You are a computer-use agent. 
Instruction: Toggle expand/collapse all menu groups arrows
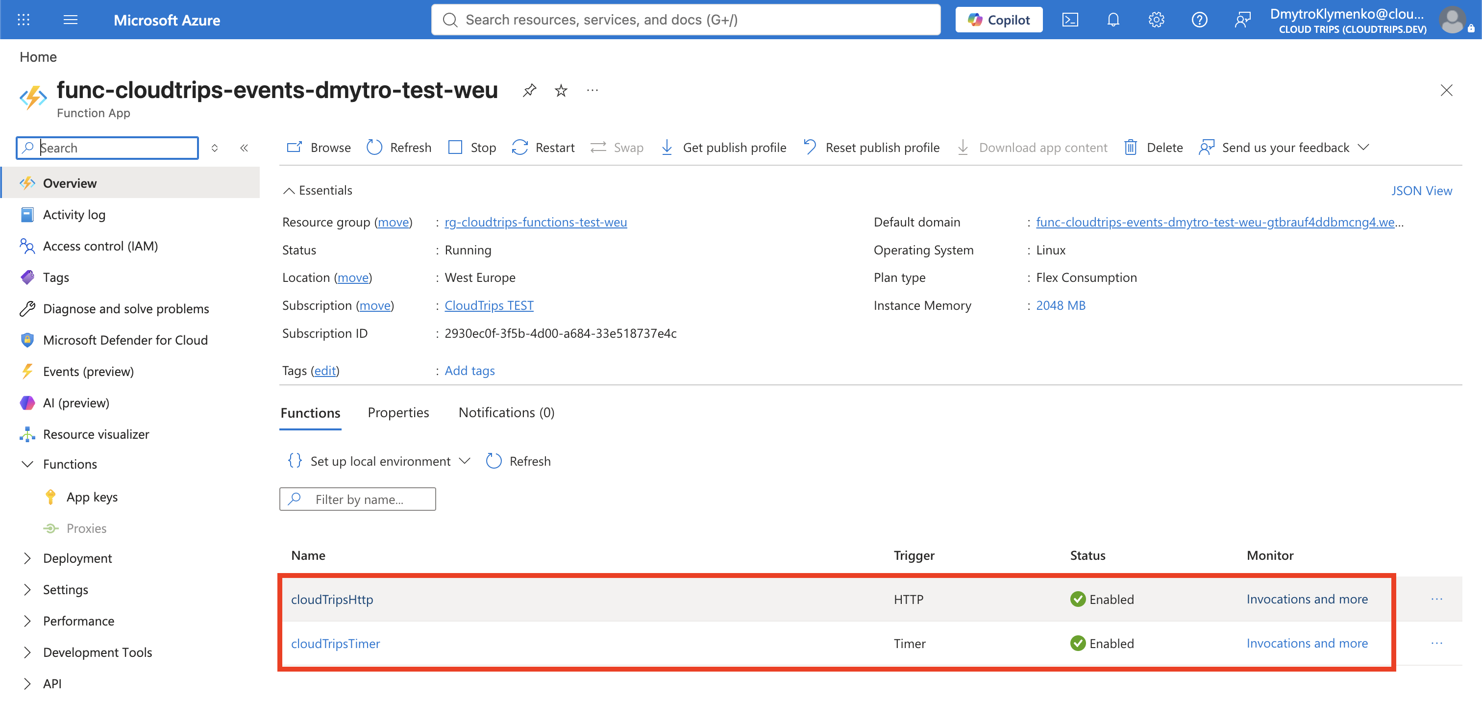coord(215,148)
